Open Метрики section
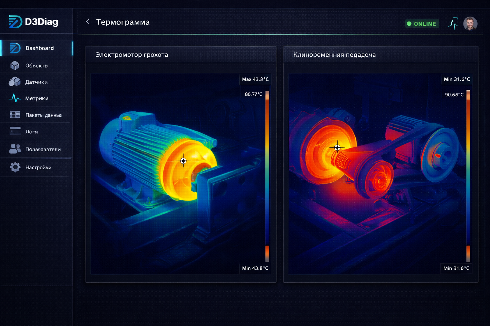490x326 pixels. (x=37, y=98)
